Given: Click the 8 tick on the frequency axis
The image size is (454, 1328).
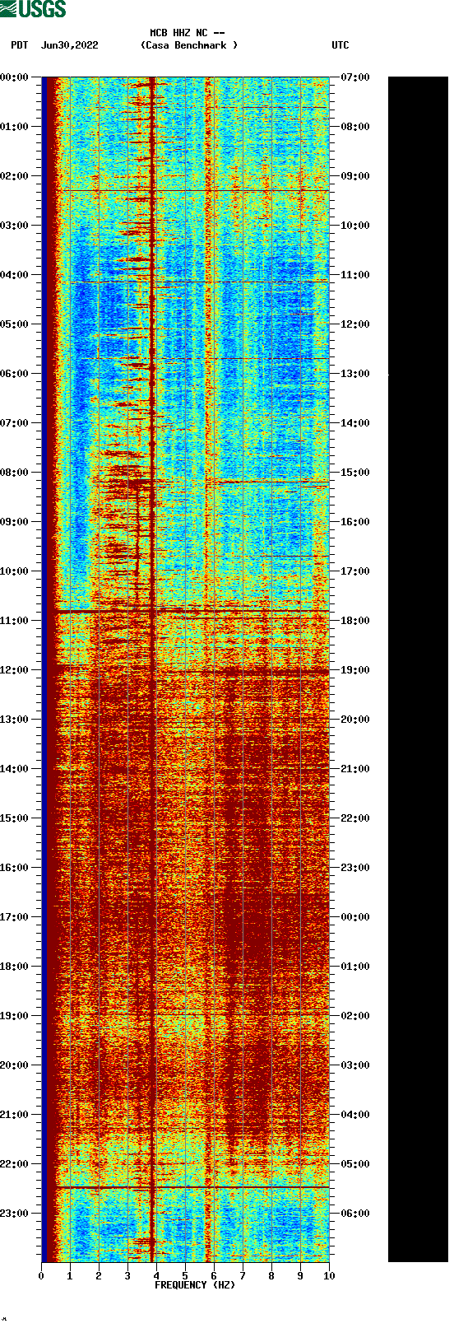Looking at the screenshot, I should tap(271, 1276).
